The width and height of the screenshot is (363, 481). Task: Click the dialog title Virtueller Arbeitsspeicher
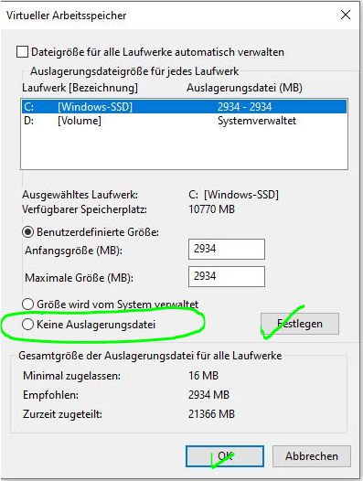pyautogui.click(x=66, y=16)
